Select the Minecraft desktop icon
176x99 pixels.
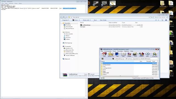pos(171,34)
